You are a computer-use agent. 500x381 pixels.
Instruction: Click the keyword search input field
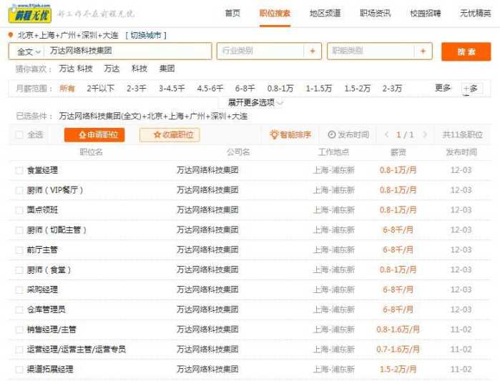pyautogui.click(x=129, y=51)
